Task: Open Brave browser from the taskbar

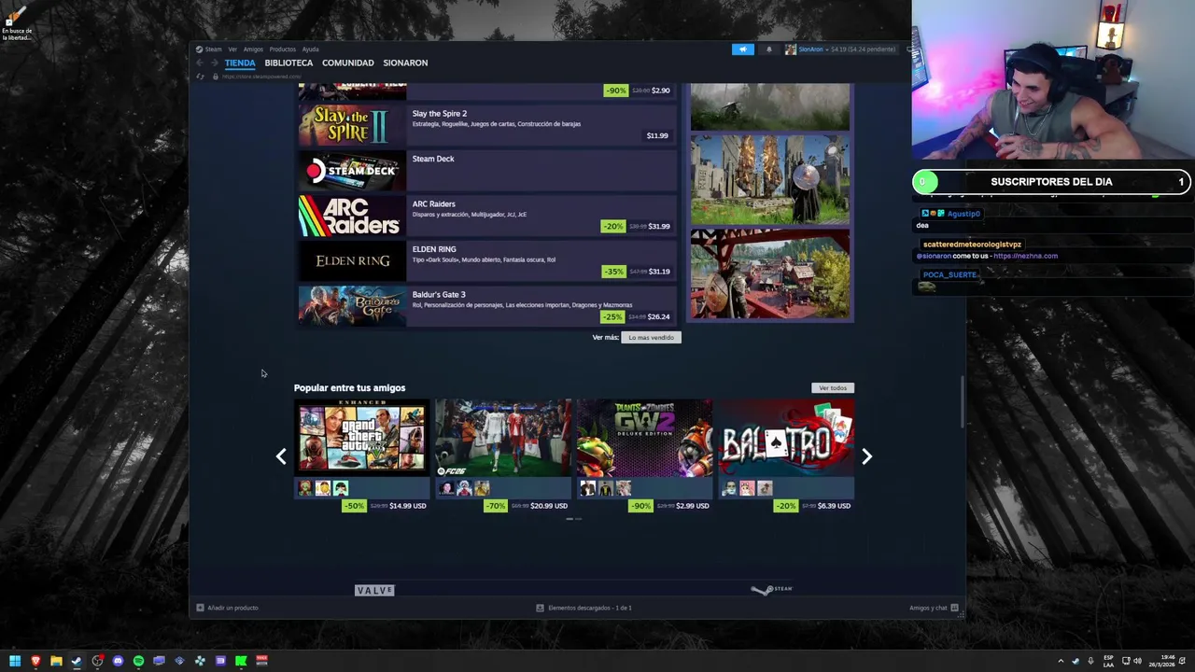Action: pyautogui.click(x=35, y=661)
